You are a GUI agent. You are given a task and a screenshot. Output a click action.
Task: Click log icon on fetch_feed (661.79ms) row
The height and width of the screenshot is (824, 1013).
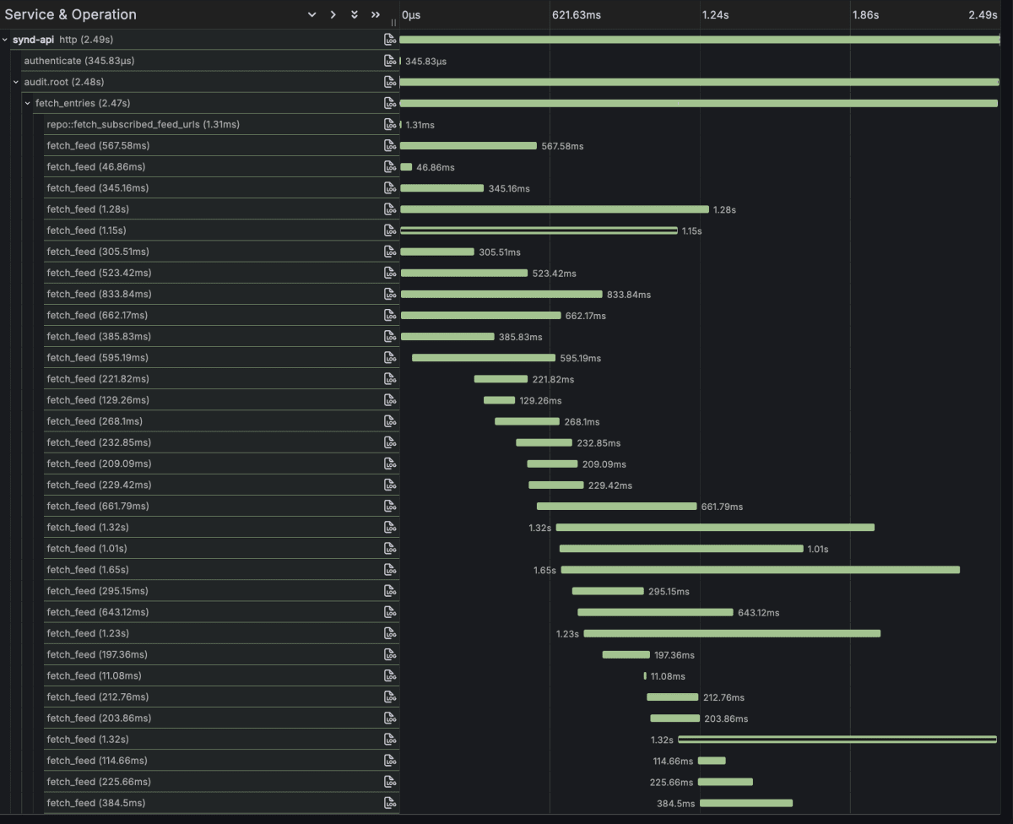tap(390, 506)
